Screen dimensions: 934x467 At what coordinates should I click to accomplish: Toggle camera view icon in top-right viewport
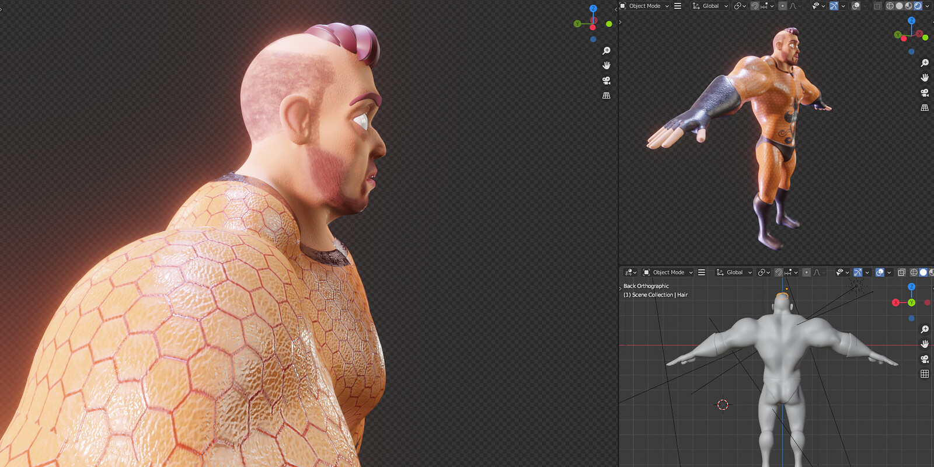[x=925, y=93]
